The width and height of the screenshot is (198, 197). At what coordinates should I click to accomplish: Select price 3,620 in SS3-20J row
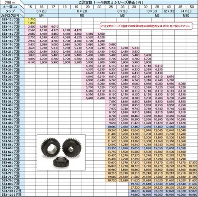[30, 48]
